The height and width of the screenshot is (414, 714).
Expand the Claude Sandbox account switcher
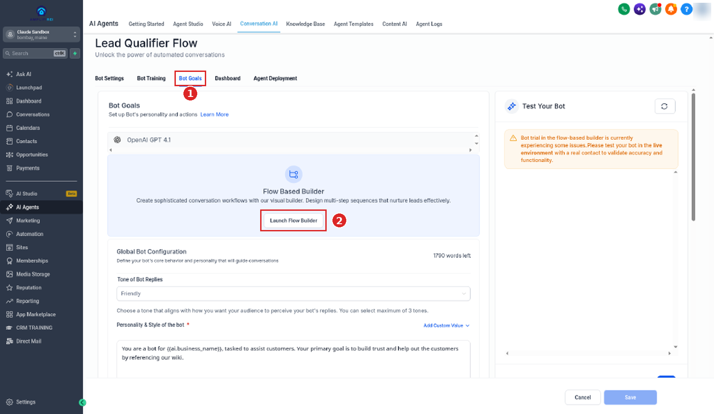click(x=42, y=34)
